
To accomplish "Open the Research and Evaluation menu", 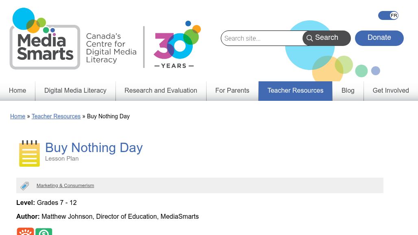I will 161,91.
